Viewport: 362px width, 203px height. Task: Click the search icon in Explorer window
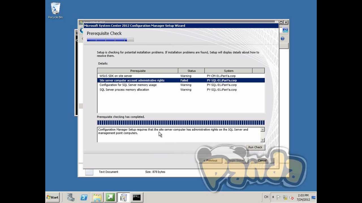285,30
